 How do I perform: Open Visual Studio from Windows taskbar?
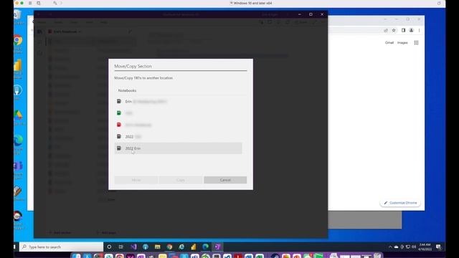click(x=133, y=247)
